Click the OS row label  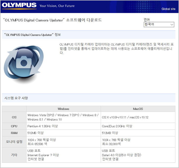14,117
